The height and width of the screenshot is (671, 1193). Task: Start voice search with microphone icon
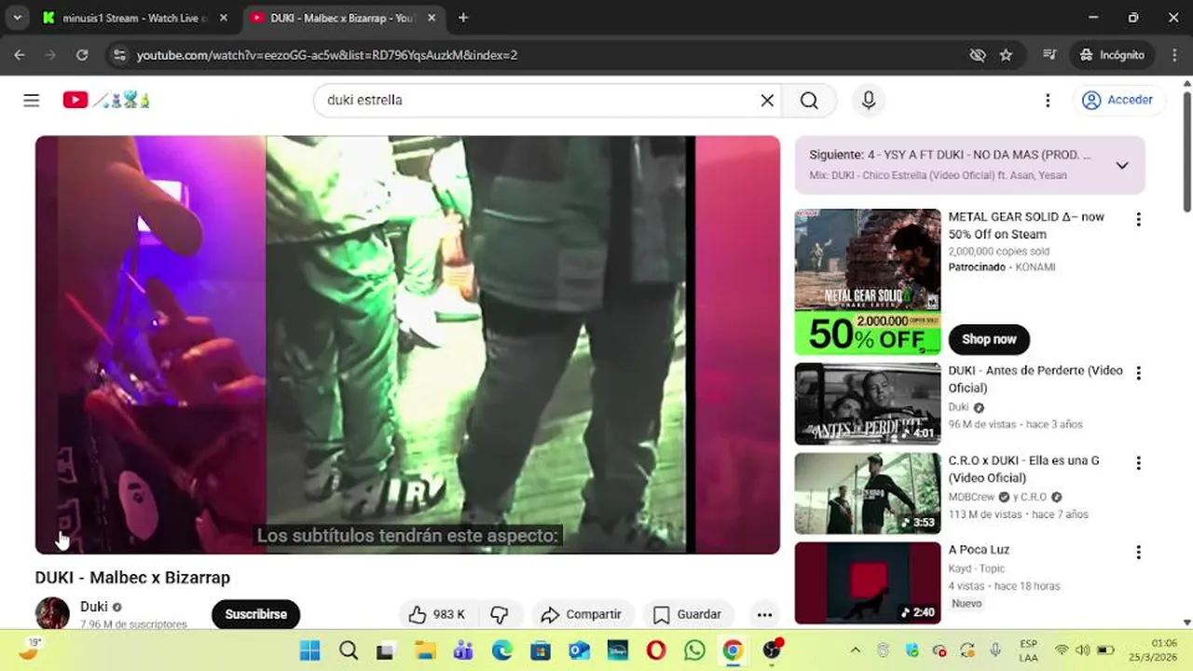[x=869, y=100]
